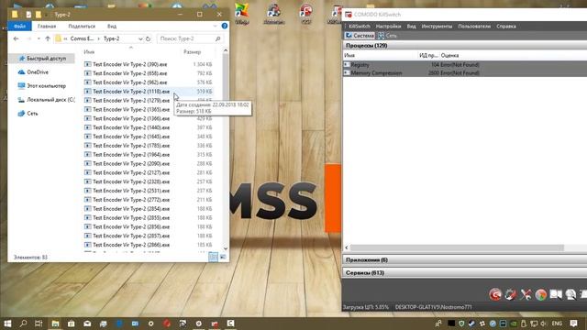Collapse the Процессы (129) section
The height and width of the screenshot is (330, 587).
pos(465,45)
